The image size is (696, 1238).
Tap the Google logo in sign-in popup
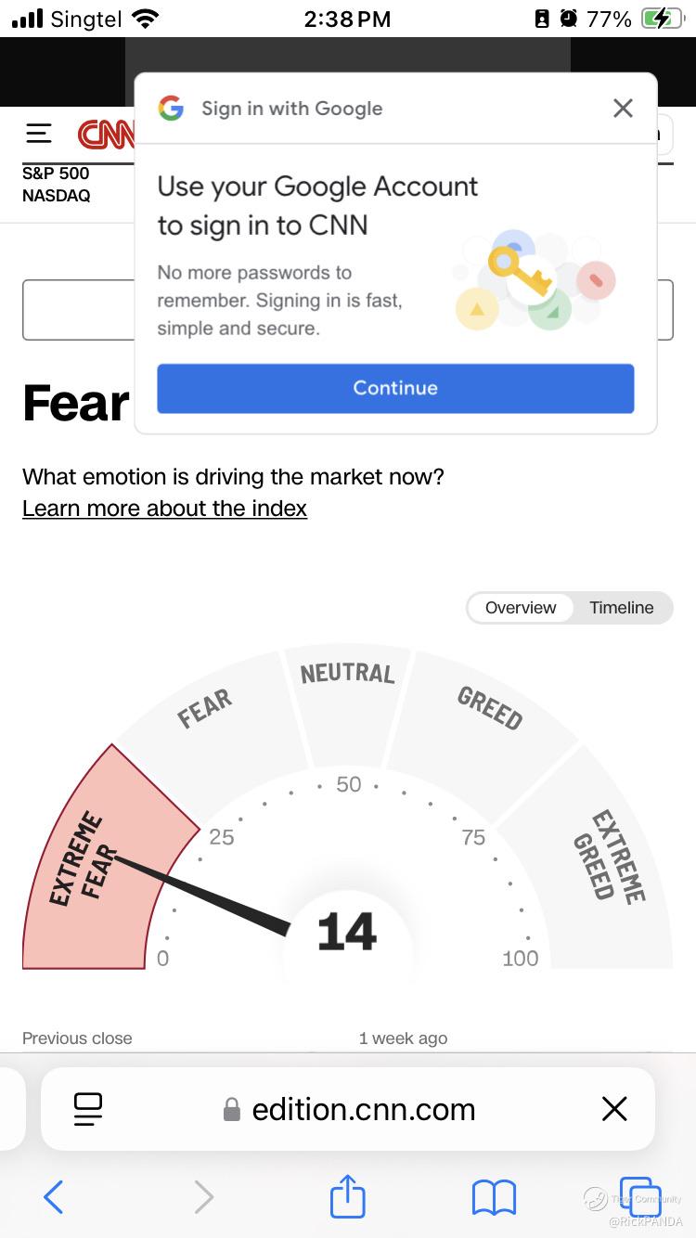[x=171, y=109]
